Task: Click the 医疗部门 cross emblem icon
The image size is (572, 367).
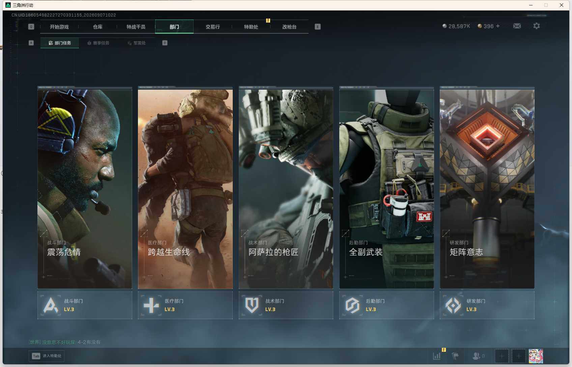Action: click(151, 305)
